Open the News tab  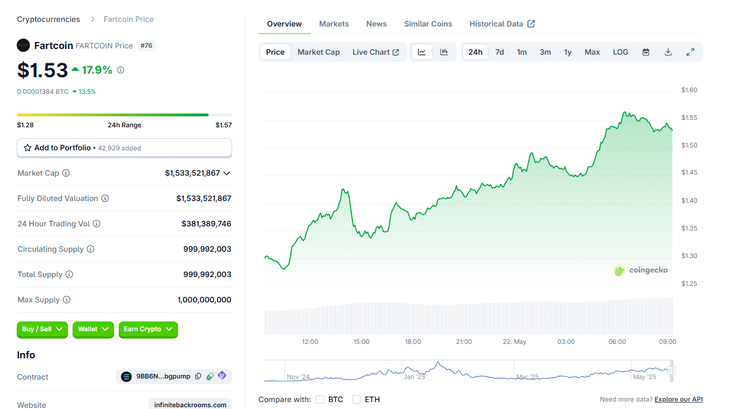(377, 24)
